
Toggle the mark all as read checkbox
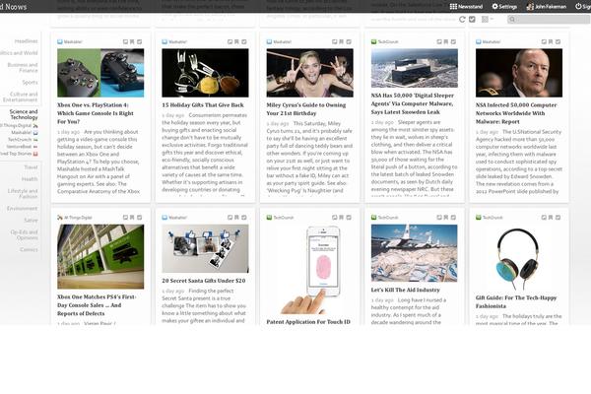click(473, 19)
